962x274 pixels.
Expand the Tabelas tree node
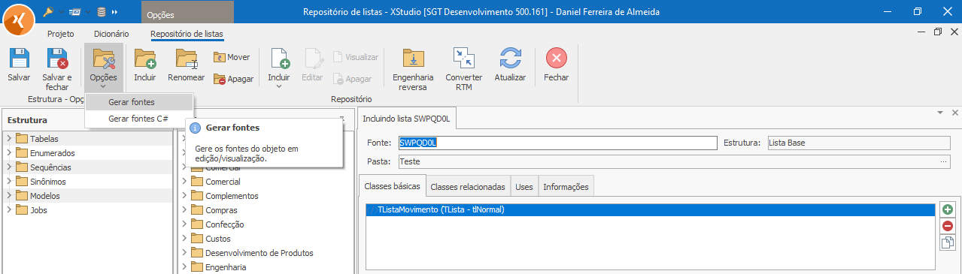tap(9, 139)
